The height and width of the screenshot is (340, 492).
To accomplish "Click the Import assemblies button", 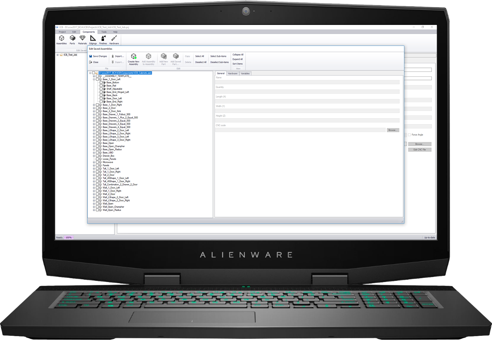I will tap(118, 56).
